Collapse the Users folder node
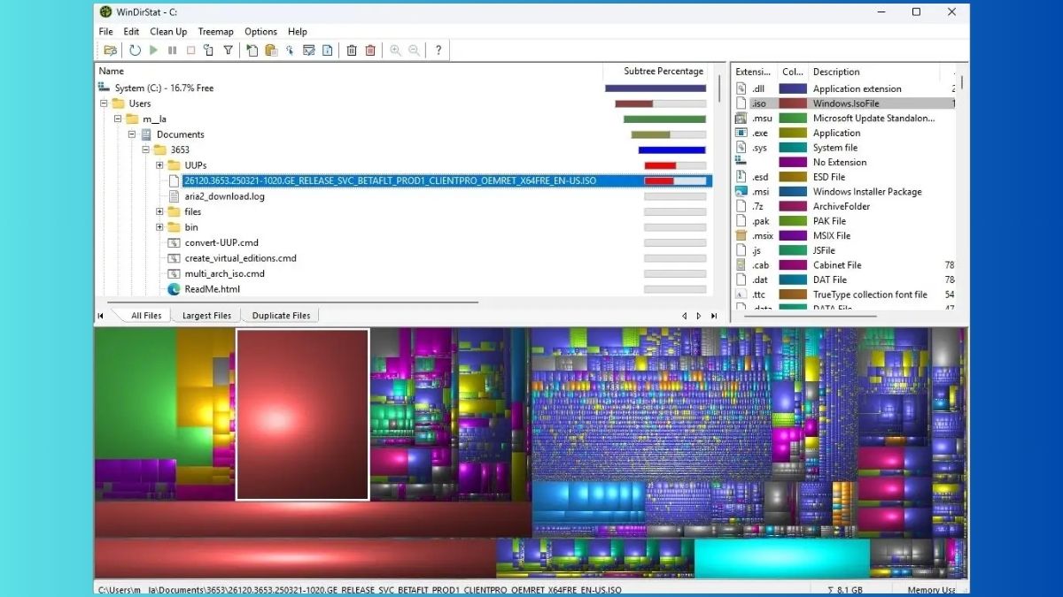1063x597 pixels. [x=104, y=103]
